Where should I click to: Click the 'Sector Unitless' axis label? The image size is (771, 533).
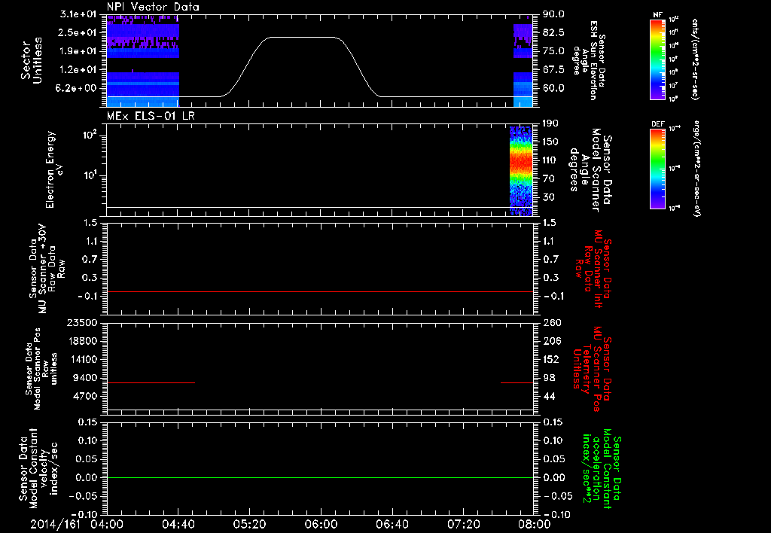coord(32,60)
